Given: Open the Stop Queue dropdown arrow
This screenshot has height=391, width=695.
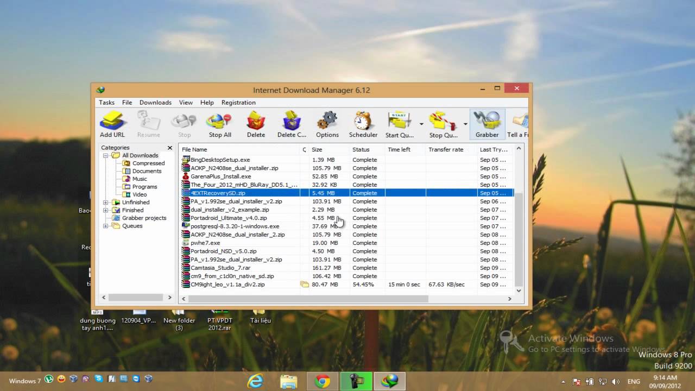Looking at the screenshot, I should click(465, 124).
